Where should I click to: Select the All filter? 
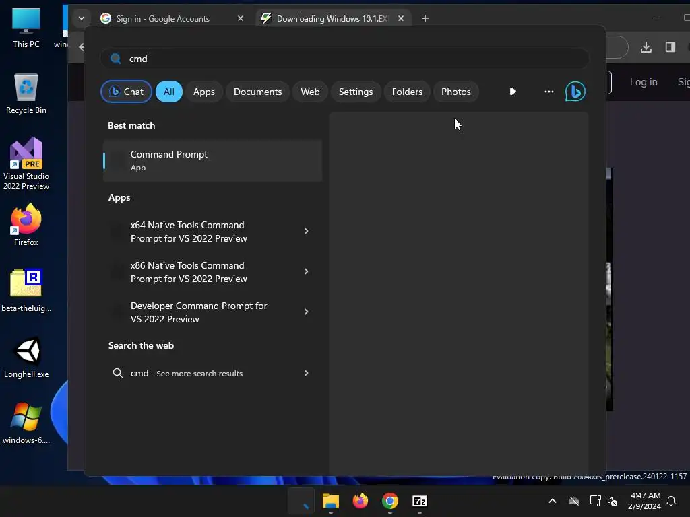[169, 92]
